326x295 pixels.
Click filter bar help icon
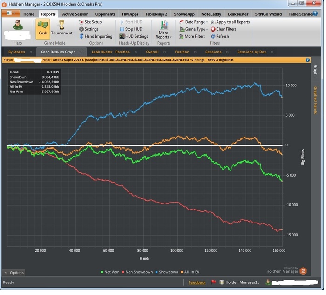click(308, 60)
